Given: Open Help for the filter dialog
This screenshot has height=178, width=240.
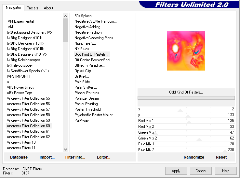Looking at the screenshot, I should pyautogui.click(x=226, y=171).
